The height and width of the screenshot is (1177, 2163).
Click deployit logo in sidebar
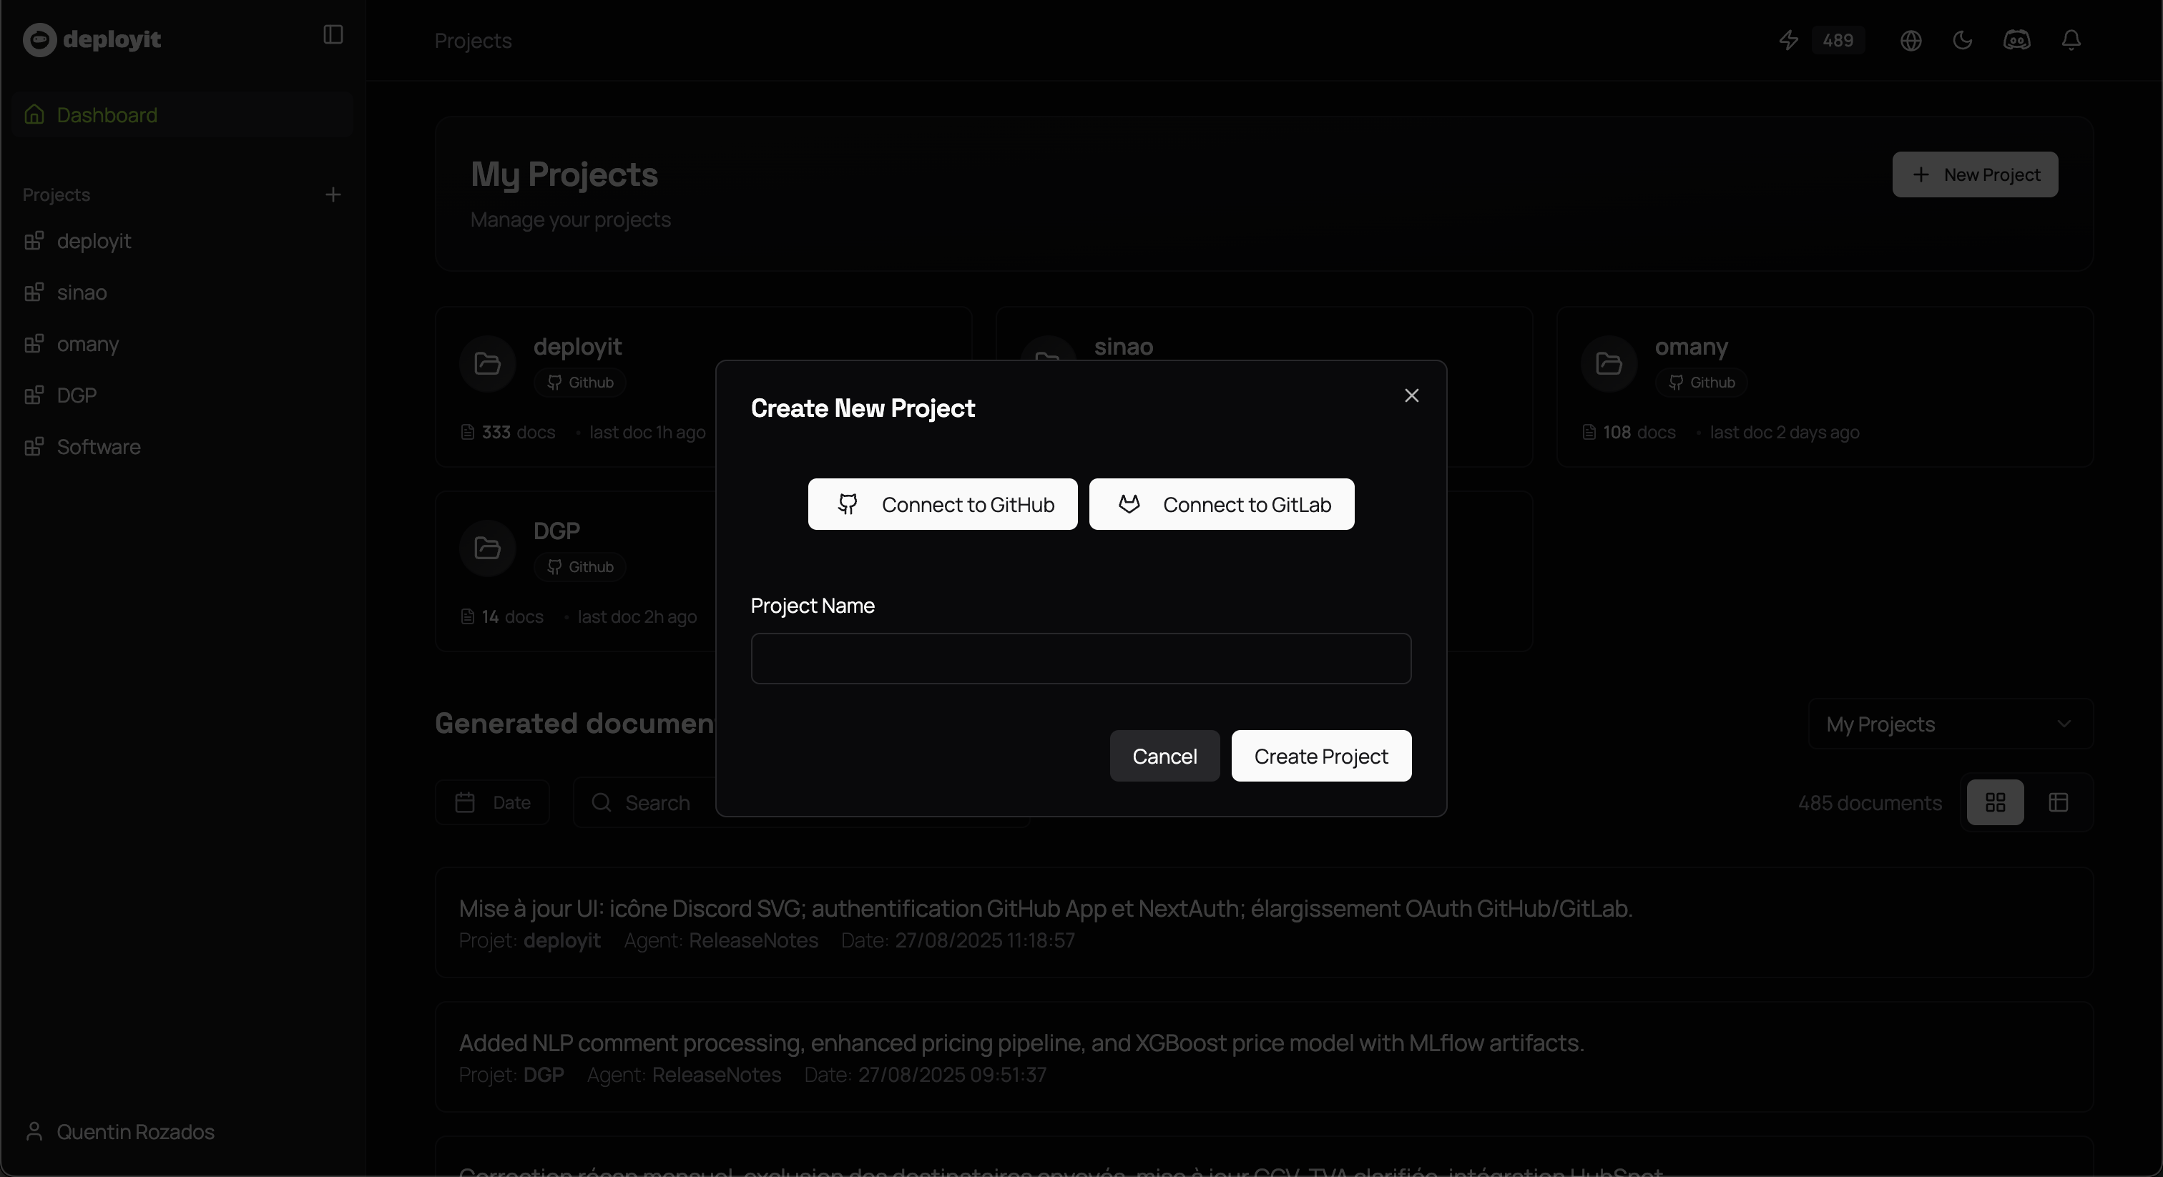[x=92, y=39]
